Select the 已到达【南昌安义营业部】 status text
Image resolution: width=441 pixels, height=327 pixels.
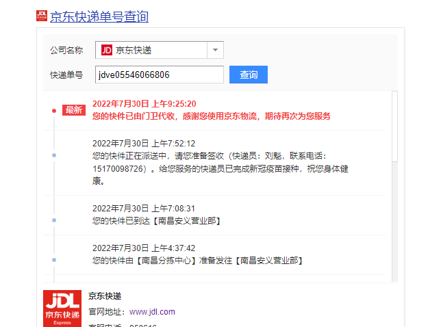[156, 221]
